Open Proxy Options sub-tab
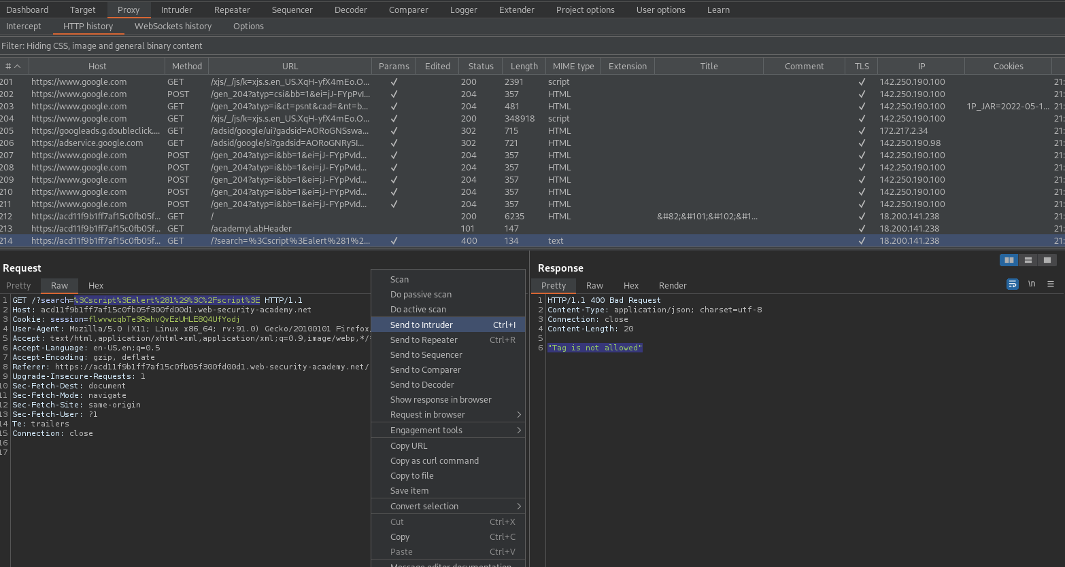This screenshot has height=567, width=1065. [249, 26]
